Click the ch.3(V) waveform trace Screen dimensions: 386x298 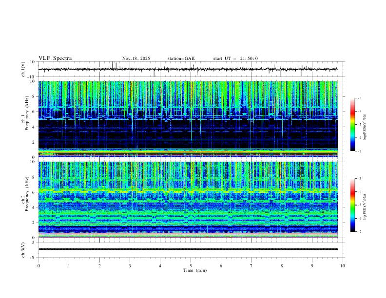tap(188, 249)
